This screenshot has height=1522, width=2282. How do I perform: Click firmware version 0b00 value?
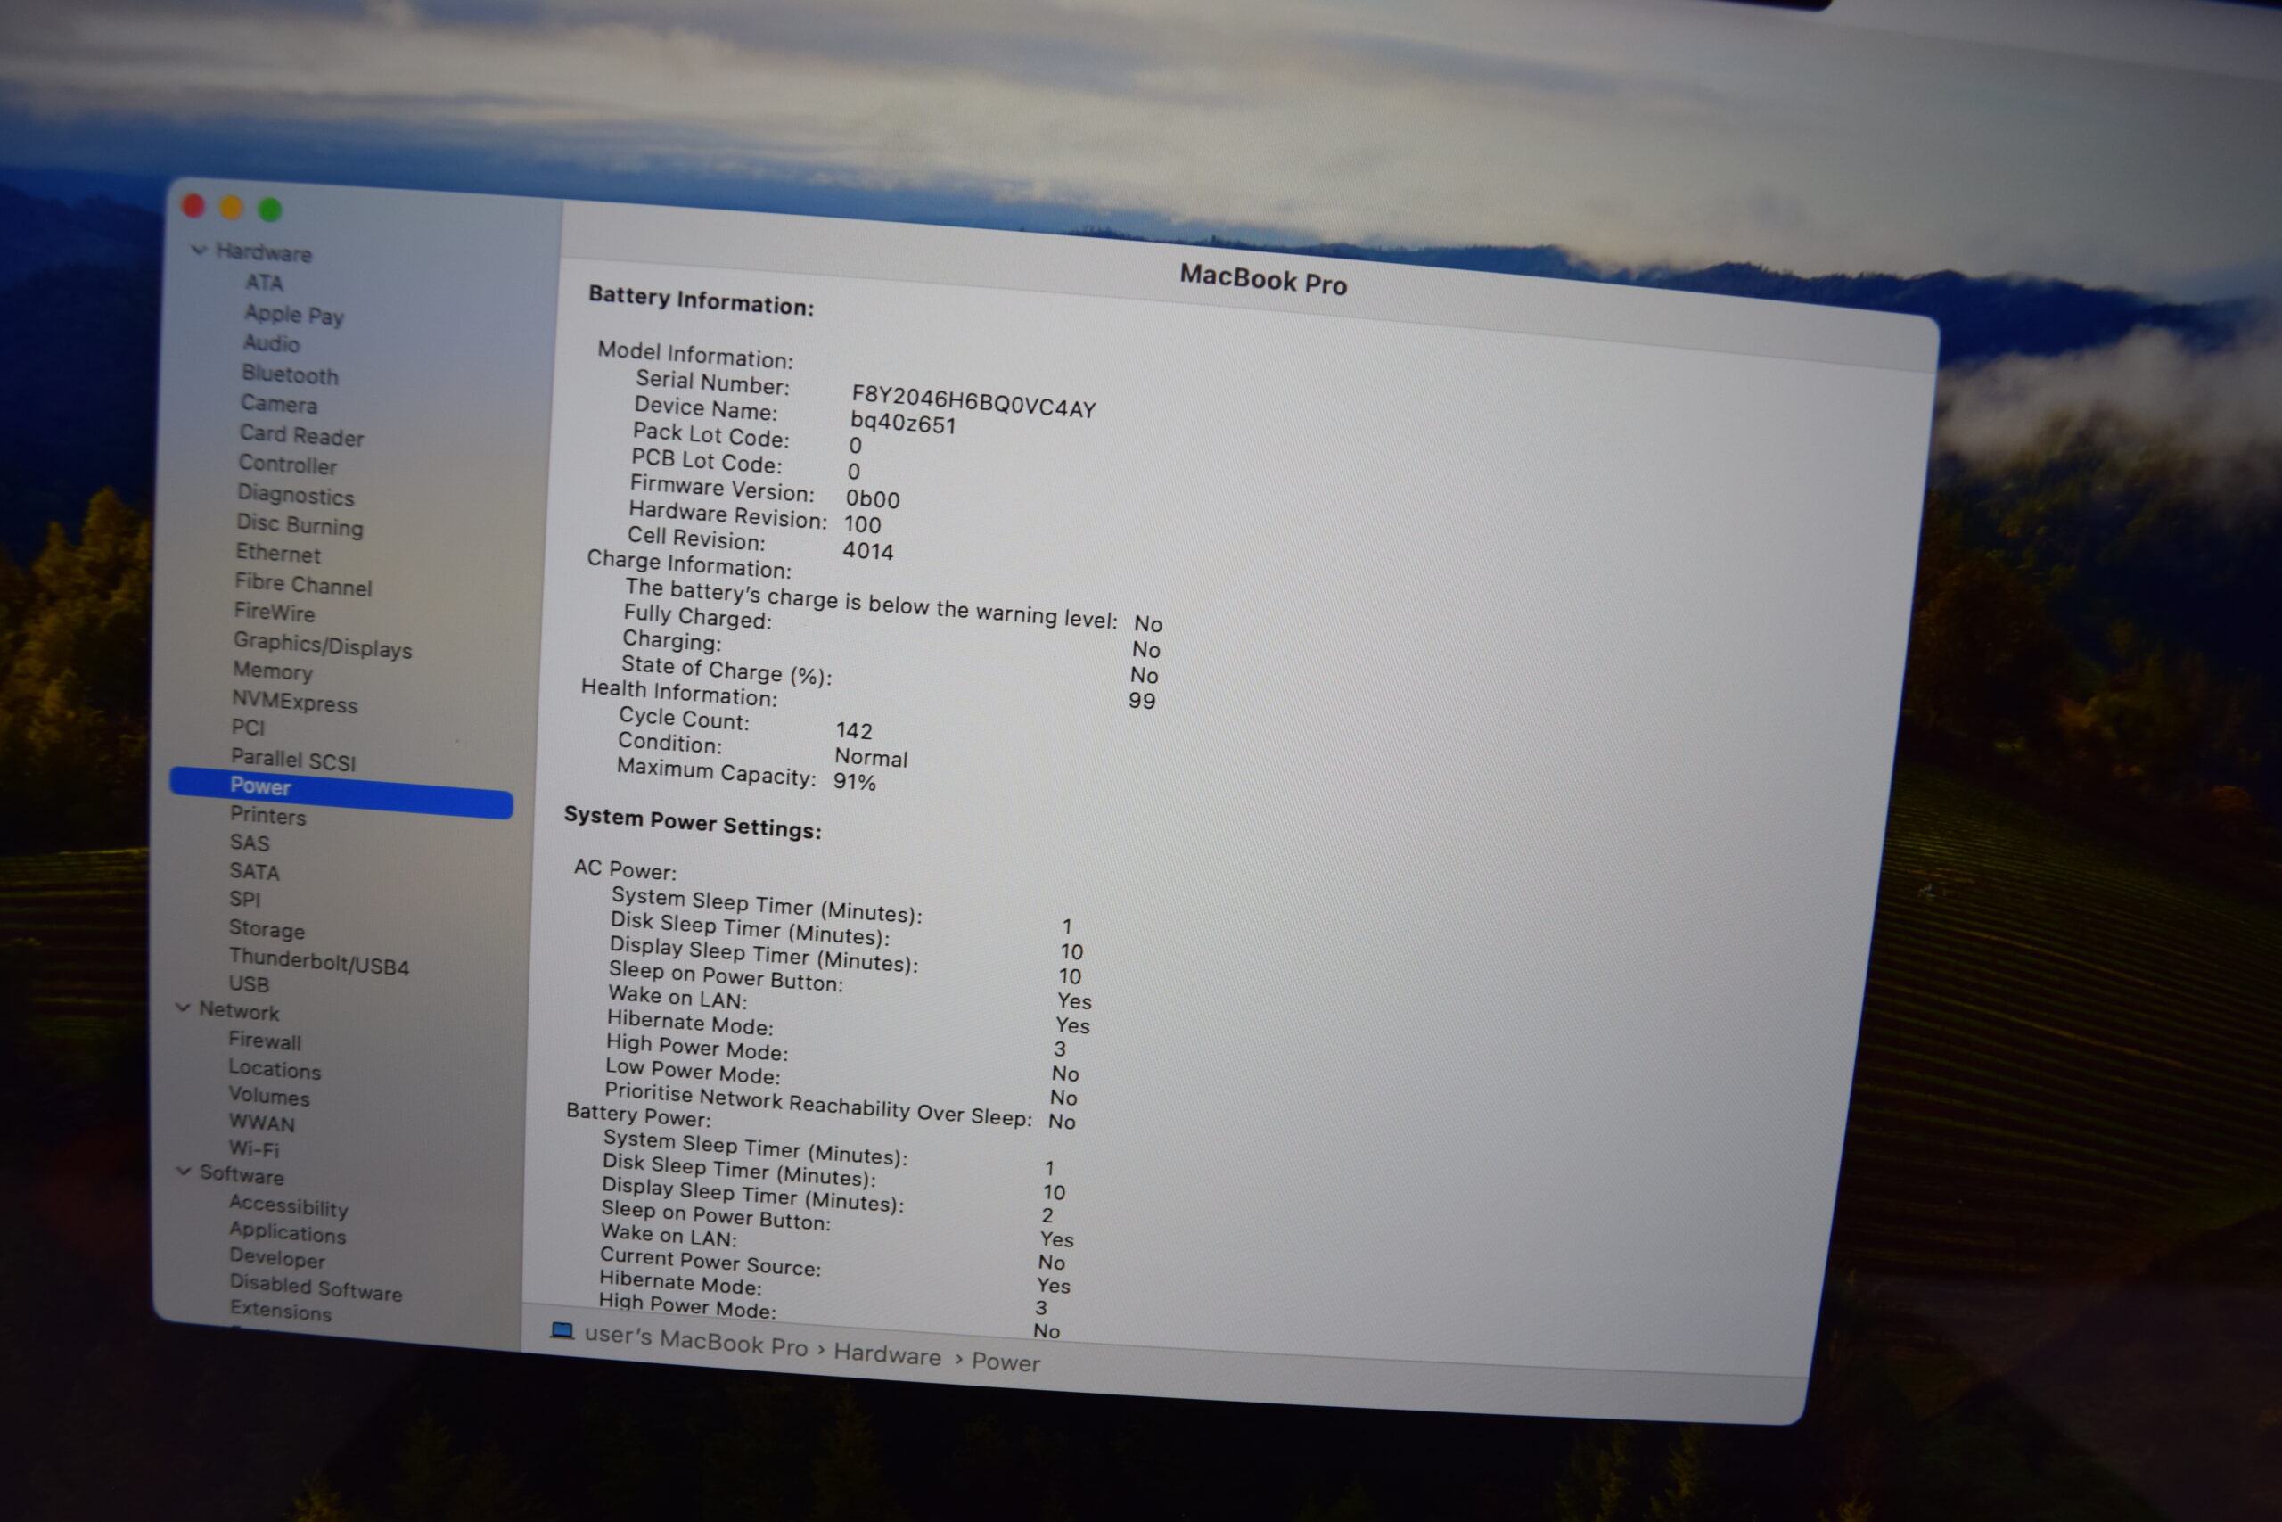click(x=873, y=499)
